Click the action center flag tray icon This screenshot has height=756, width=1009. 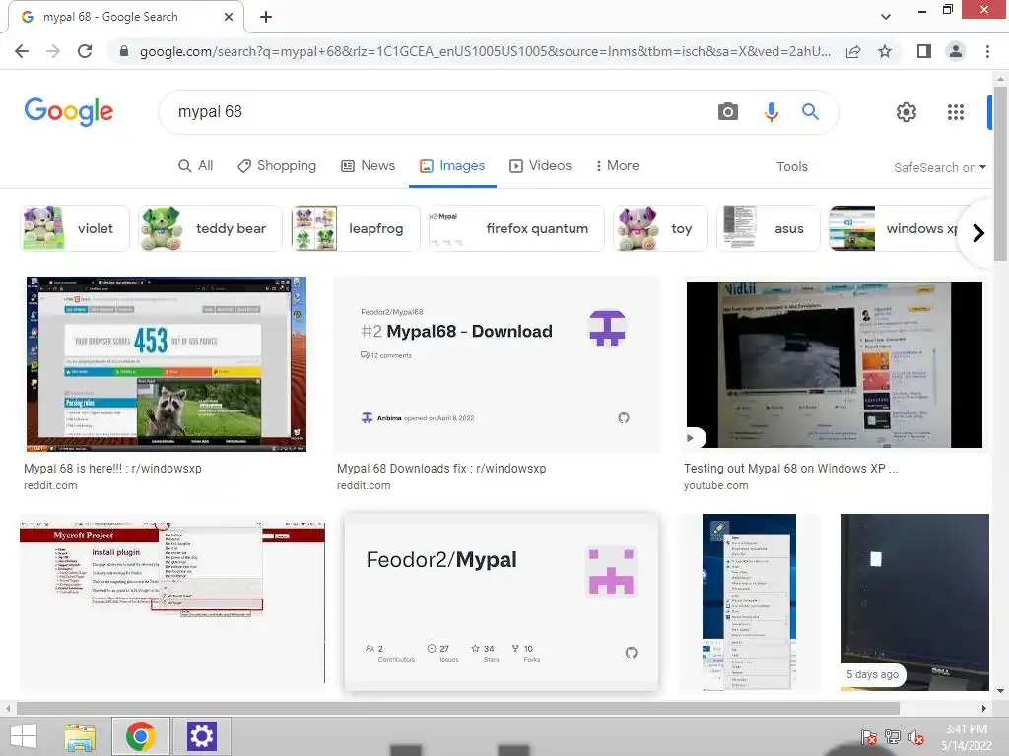pyautogui.click(x=869, y=736)
